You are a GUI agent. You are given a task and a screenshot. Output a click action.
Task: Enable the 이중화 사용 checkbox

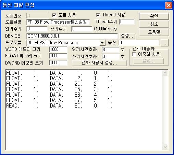(x=134, y=54)
